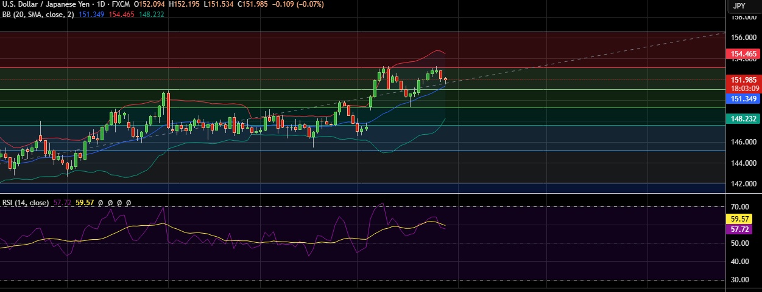Click the purple 57.72 RSI axis label
This screenshot has height=292, width=762.
point(739,229)
